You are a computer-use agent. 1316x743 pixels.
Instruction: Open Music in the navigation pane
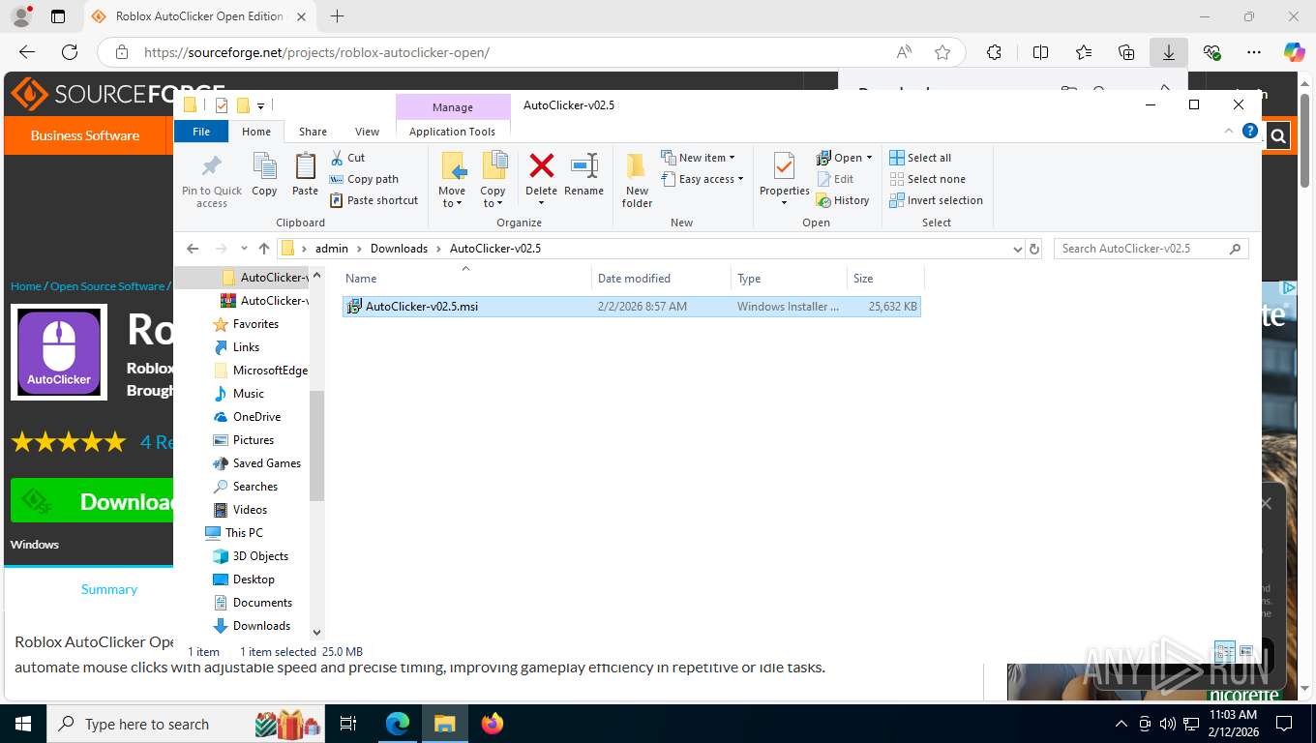click(x=248, y=394)
